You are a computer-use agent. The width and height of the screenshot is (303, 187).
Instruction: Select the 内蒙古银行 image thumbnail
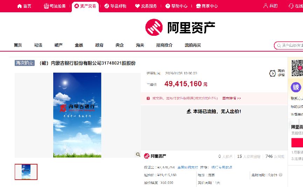(26, 172)
